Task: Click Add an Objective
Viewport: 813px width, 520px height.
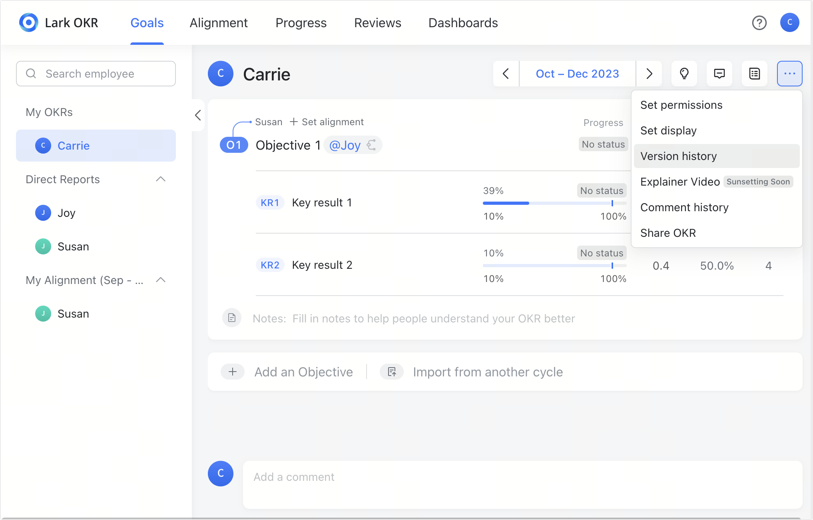Action: 303,372
